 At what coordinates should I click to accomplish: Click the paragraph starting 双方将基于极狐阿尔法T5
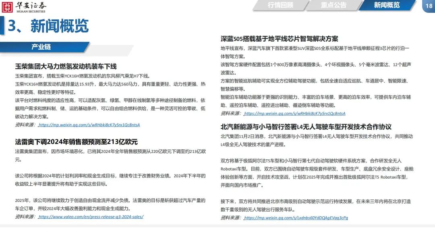317,173
